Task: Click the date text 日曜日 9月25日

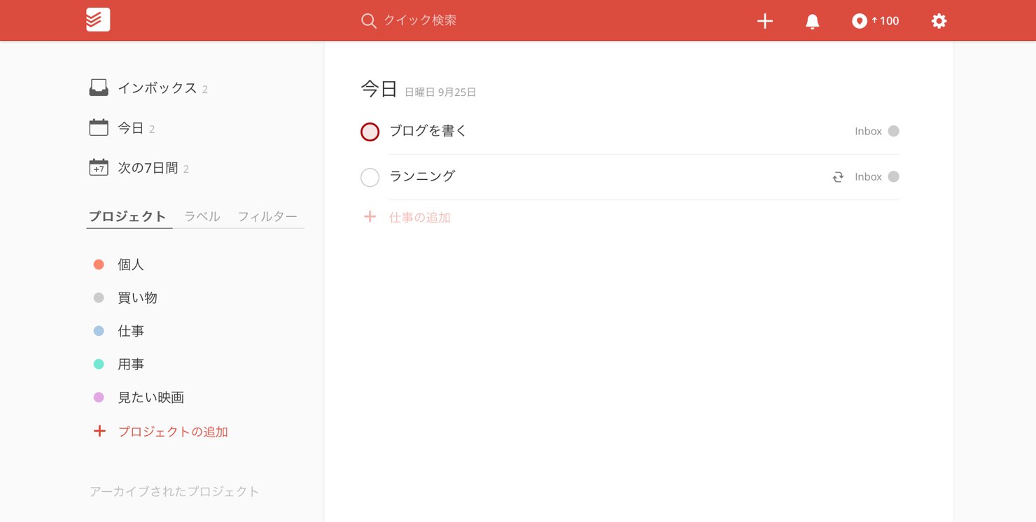Action: click(440, 92)
